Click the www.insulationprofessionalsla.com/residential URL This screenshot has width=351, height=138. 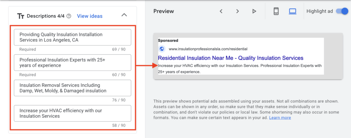[x=208, y=49]
